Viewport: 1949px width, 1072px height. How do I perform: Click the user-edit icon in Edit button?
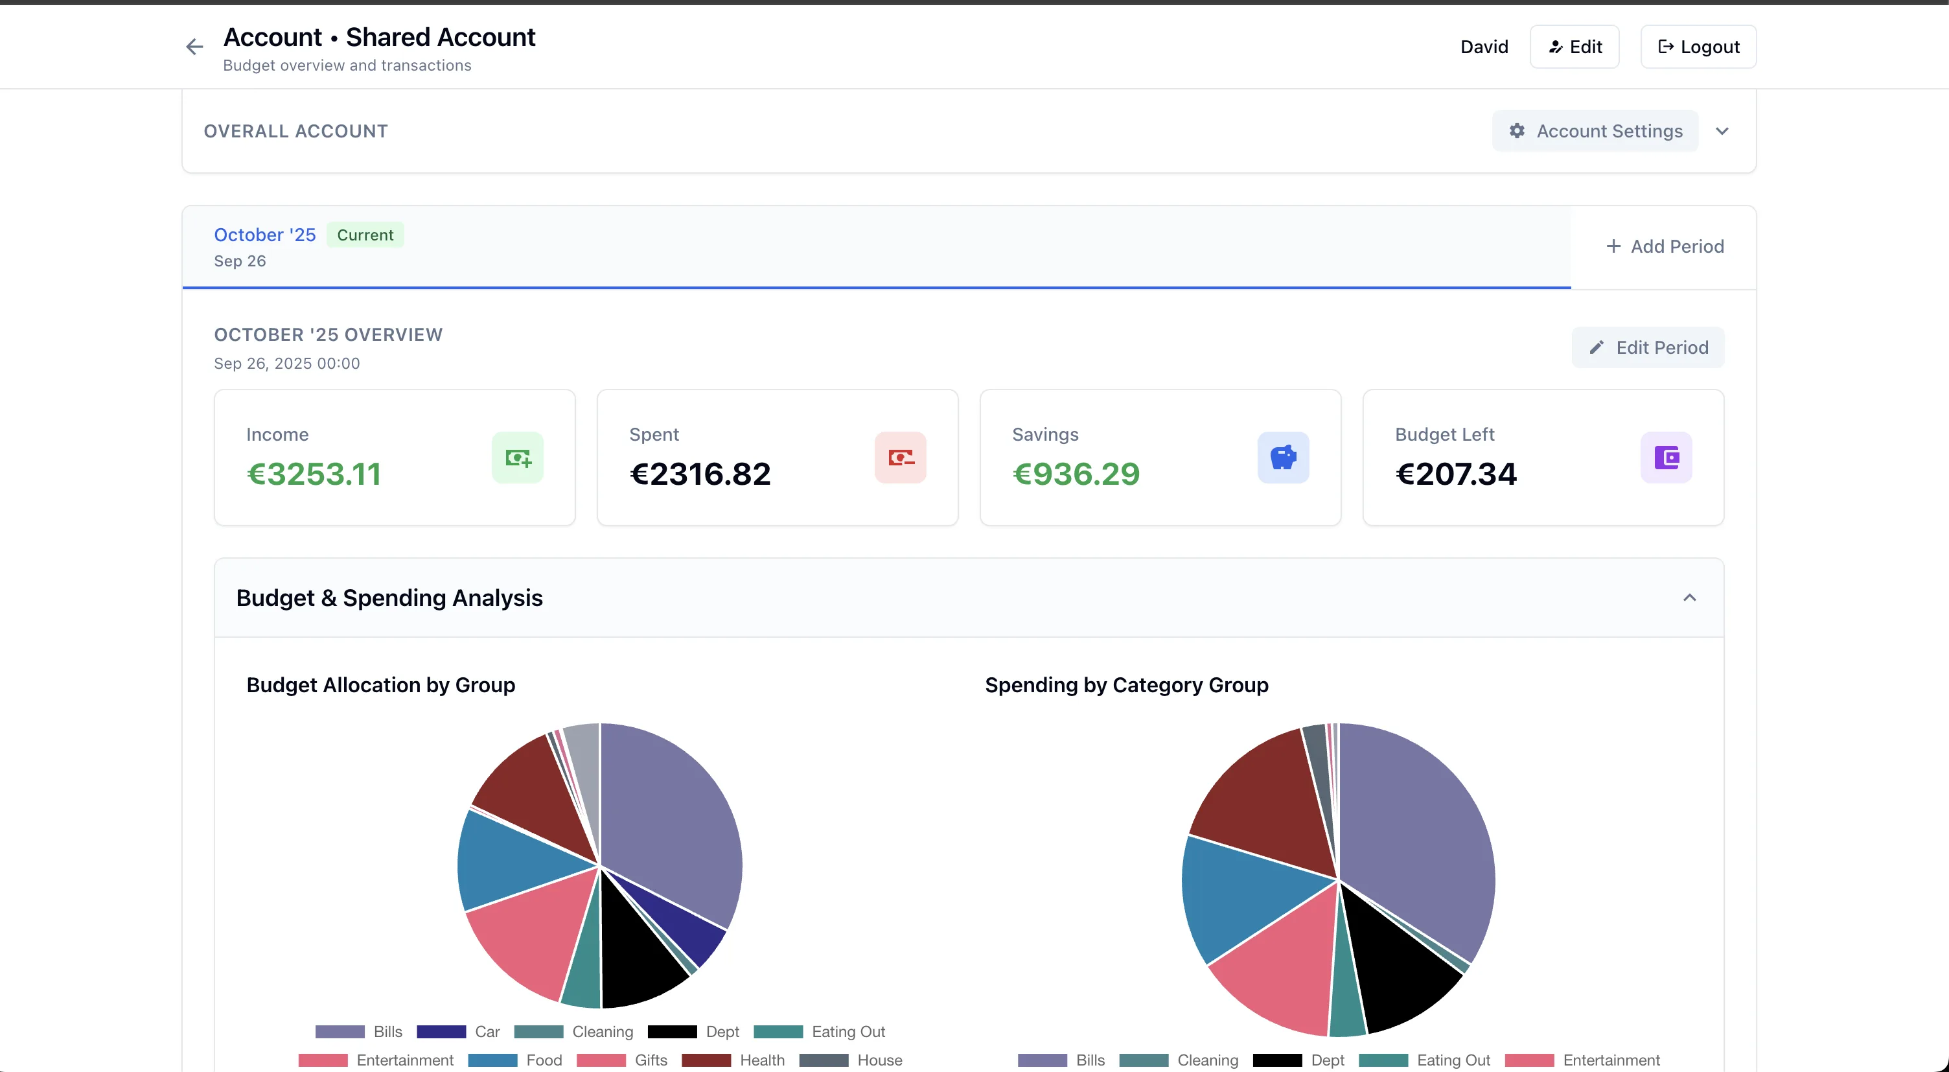pos(1556,47)
